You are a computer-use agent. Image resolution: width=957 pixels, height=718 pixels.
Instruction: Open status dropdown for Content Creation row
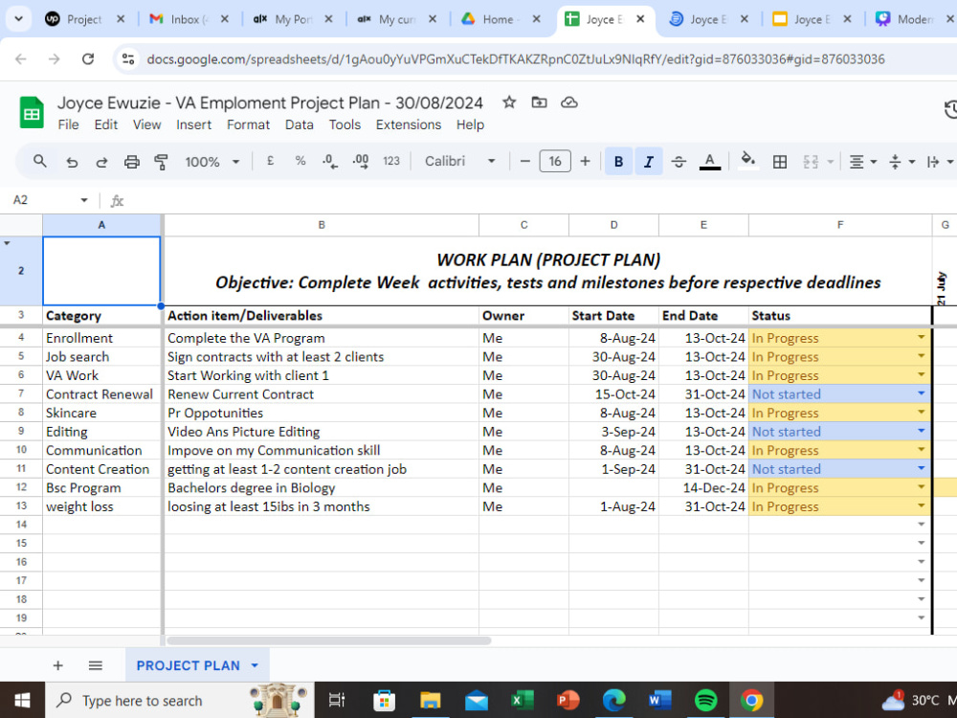(x=921, y=468)
